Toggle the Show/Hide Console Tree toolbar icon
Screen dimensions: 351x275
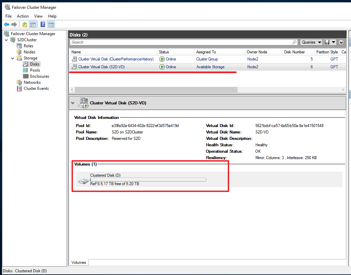pos(33,24)
